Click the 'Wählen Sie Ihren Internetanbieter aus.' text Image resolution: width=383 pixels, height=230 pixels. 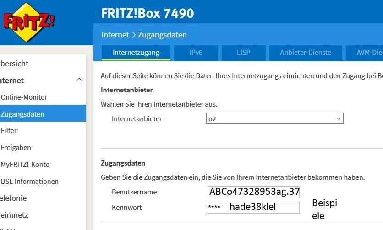159,104
